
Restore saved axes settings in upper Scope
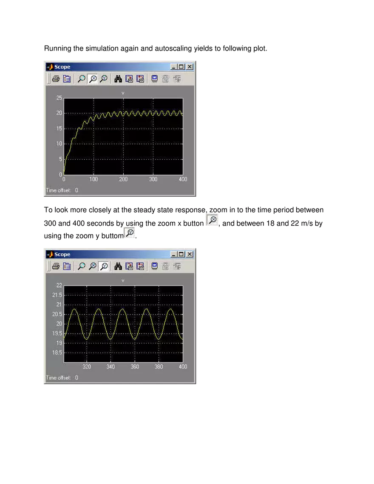click(140, 79)
